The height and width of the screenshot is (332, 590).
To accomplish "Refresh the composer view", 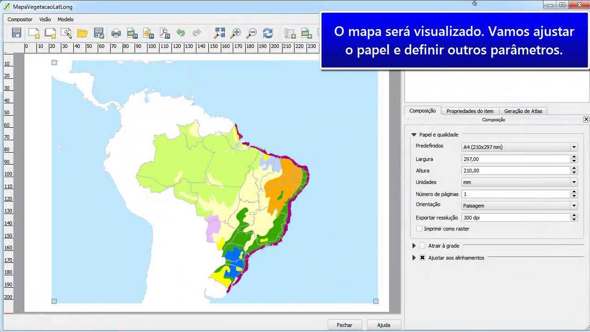I will [x=268, y=33].
